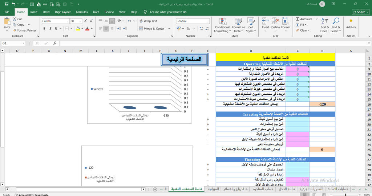Apply percent style to cells

[x=188, y=28]
